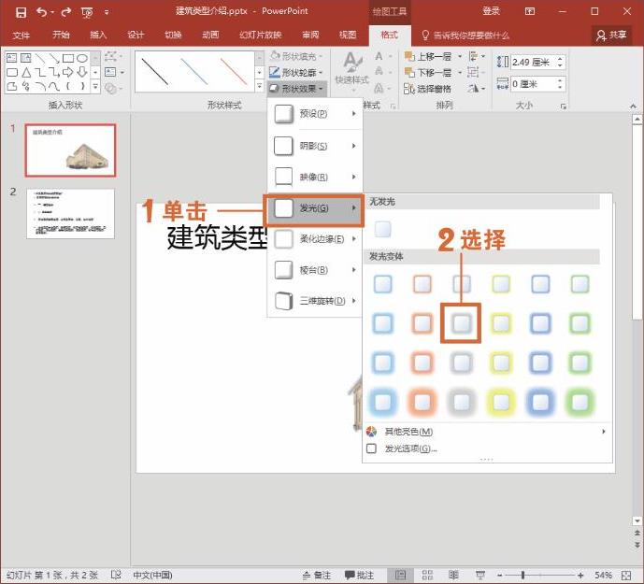Click the Save icon in quick access toolbar
Viewport: 644px width, 584px height.
[x=21, y=12]
